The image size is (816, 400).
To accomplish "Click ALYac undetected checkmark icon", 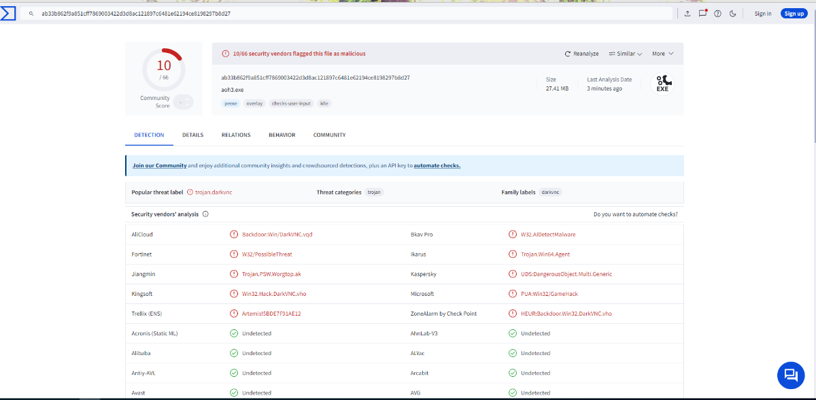I will pos(513,353).
